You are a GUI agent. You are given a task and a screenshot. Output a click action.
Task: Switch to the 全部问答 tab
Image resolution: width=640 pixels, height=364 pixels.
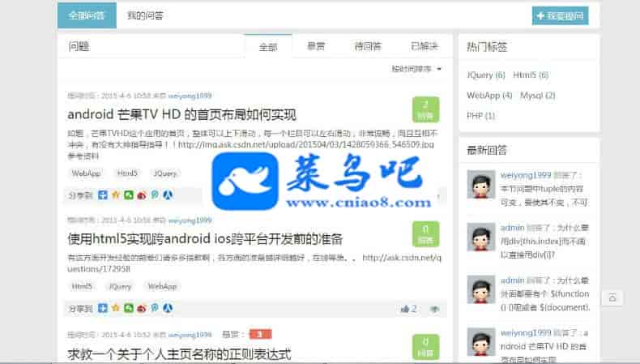[x=87, y=15]
